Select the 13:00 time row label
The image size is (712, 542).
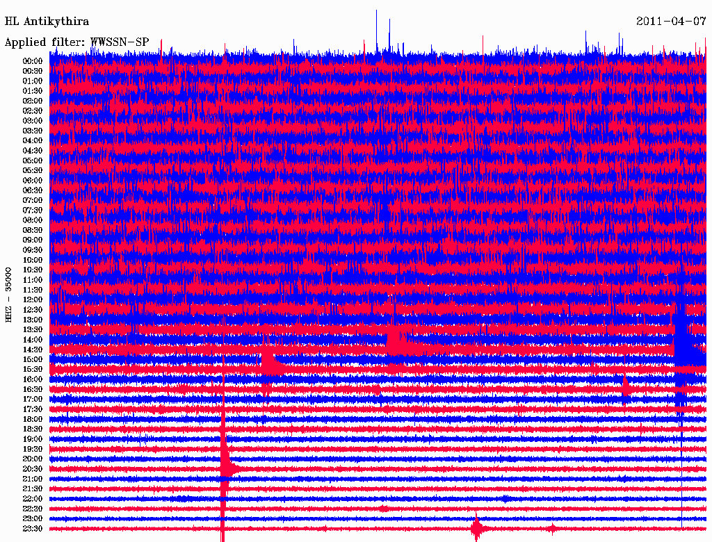[33, 320]
